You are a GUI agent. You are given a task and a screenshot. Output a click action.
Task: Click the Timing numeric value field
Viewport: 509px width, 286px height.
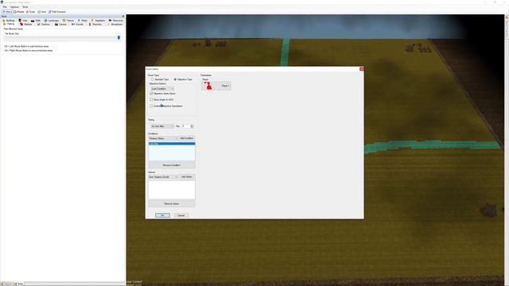(x=185, y=126)
